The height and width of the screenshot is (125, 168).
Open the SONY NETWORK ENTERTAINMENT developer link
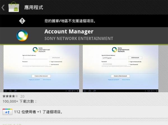pos(79,39)
